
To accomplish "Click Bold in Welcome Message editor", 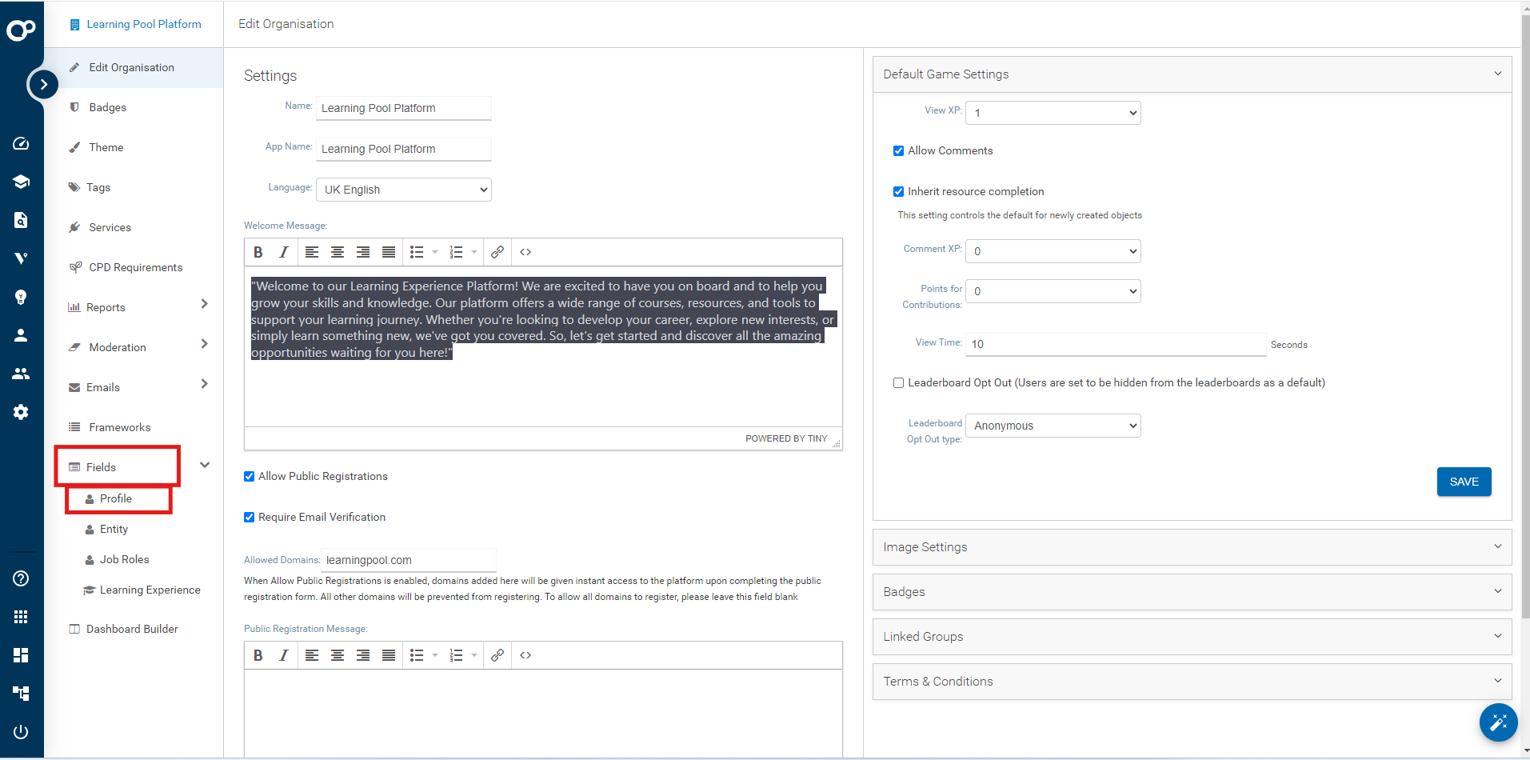I will (258, 252).
